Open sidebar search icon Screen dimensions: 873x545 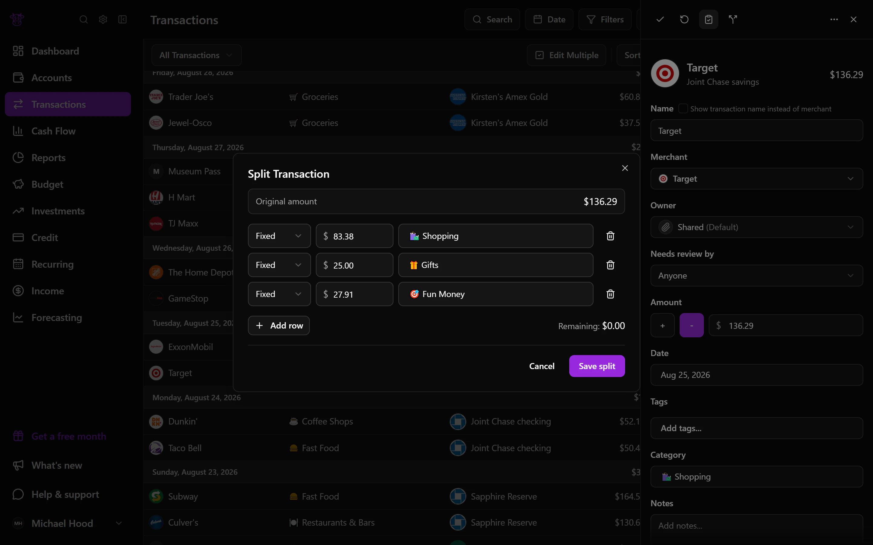tap(84, 19)
